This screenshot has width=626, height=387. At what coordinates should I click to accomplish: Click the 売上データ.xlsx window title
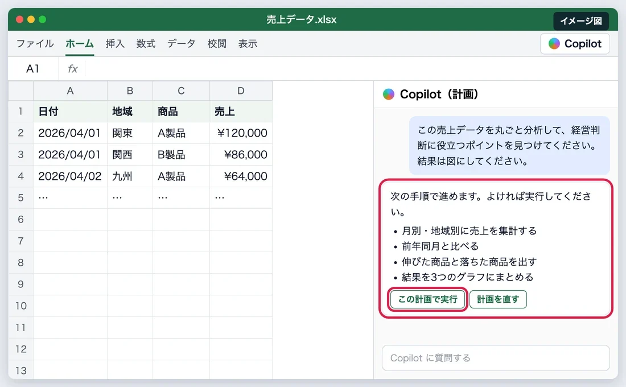pyautogui.click(x=302, y=19)
